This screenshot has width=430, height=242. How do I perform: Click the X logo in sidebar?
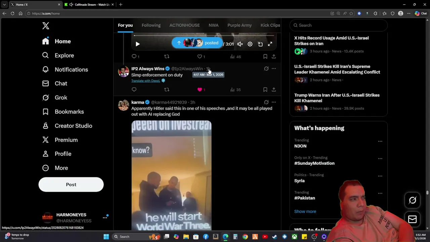click(46, 26)
